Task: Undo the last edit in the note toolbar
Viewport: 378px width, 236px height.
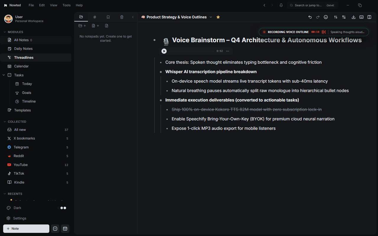Action: click(x=310, y=17)
